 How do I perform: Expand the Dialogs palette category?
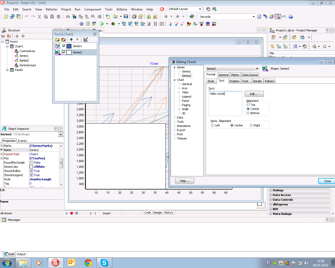click(x=271, y=190)
